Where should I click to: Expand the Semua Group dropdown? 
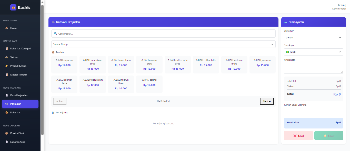point(163,44)
